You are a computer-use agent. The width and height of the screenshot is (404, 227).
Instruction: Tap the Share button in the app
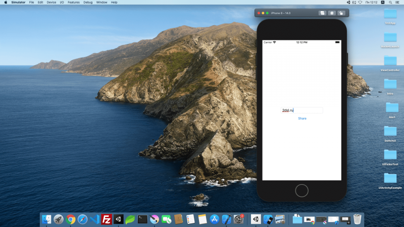tap(302, 119)
